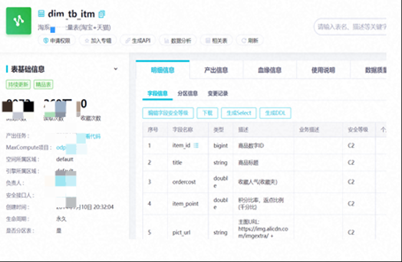This screenshot has width=402, height=262.
Task: Click the green logo icon beside the table title
Action: [x=19, y=21]
